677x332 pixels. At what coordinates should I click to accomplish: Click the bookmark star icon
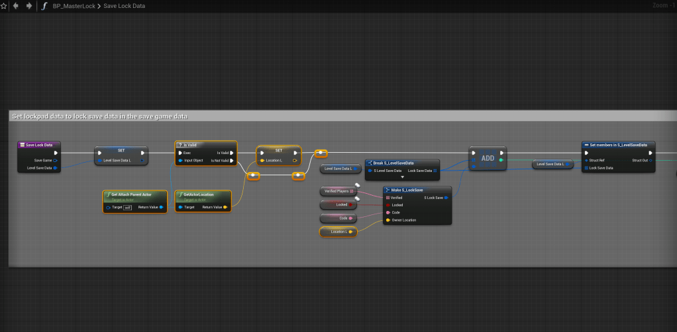[3, 6]
